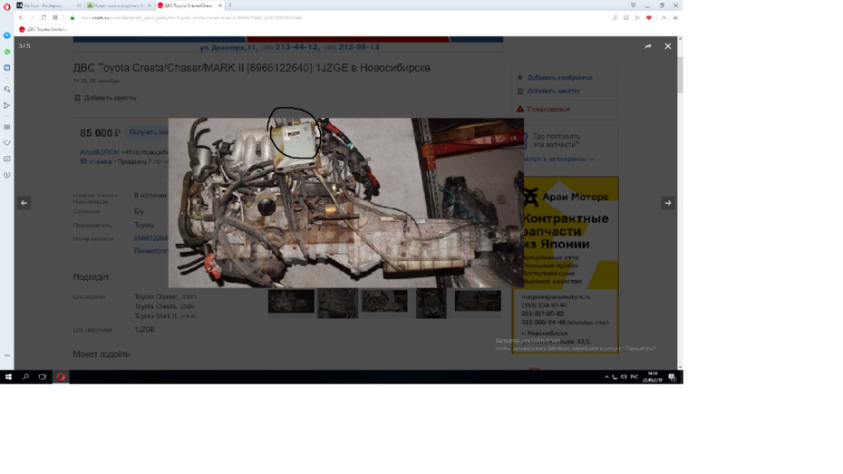Image resolution: width=843 pixels, height=474 pixels.
Task: Show next photo with right arrow
Action: (668, 203)
